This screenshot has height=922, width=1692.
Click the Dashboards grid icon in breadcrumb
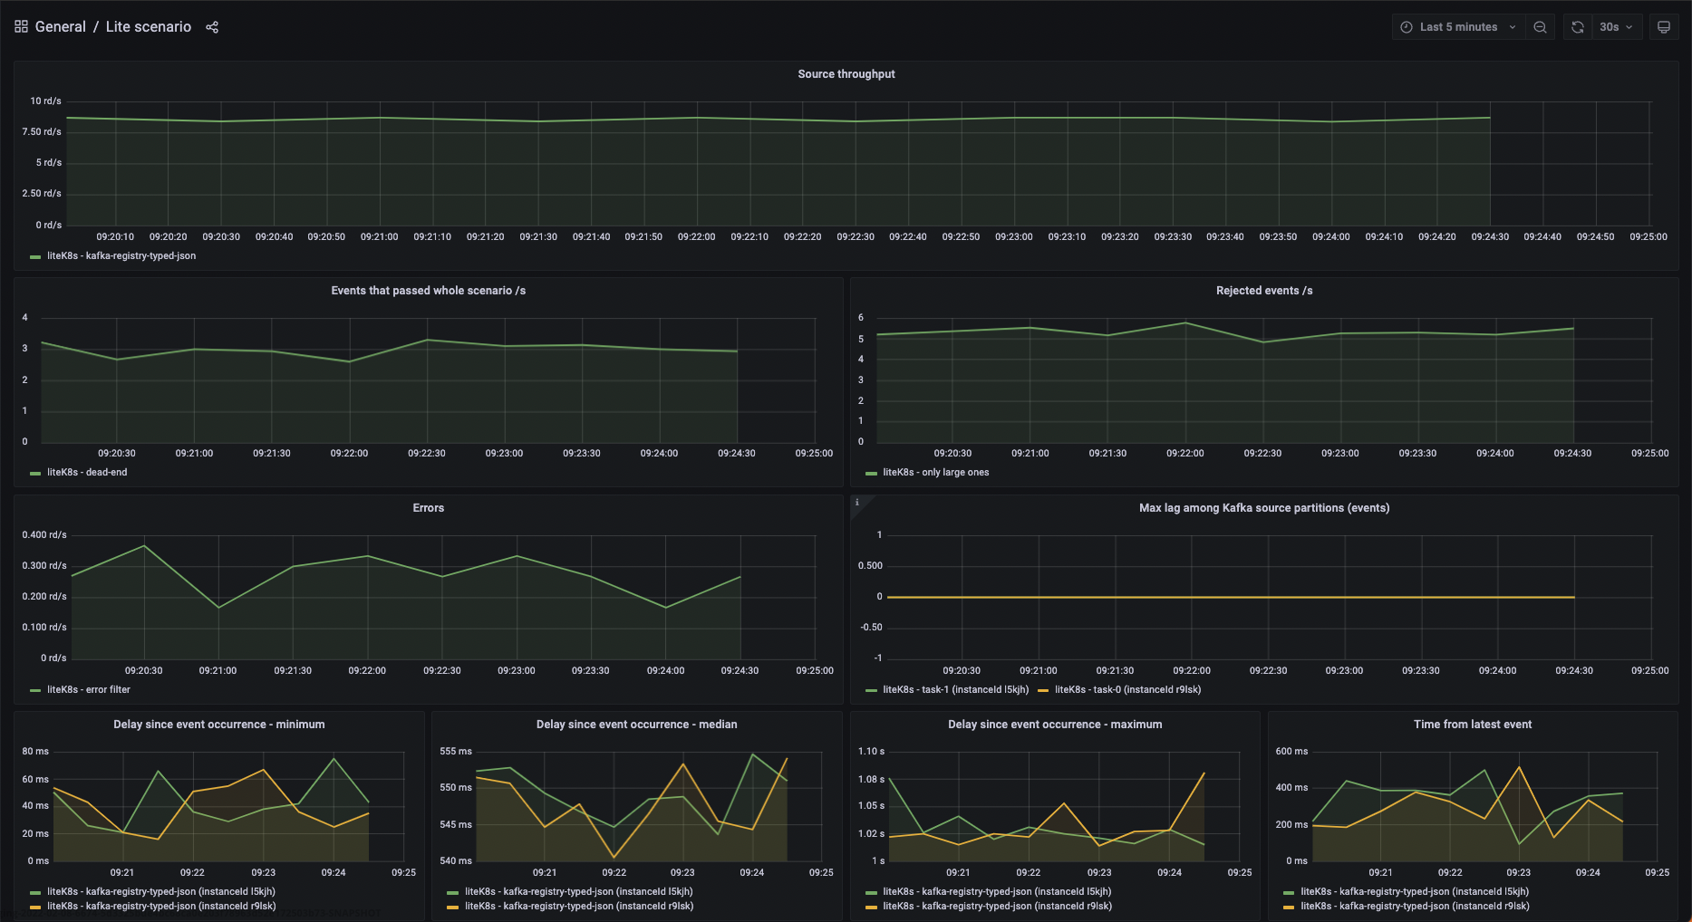click(20, 26)
